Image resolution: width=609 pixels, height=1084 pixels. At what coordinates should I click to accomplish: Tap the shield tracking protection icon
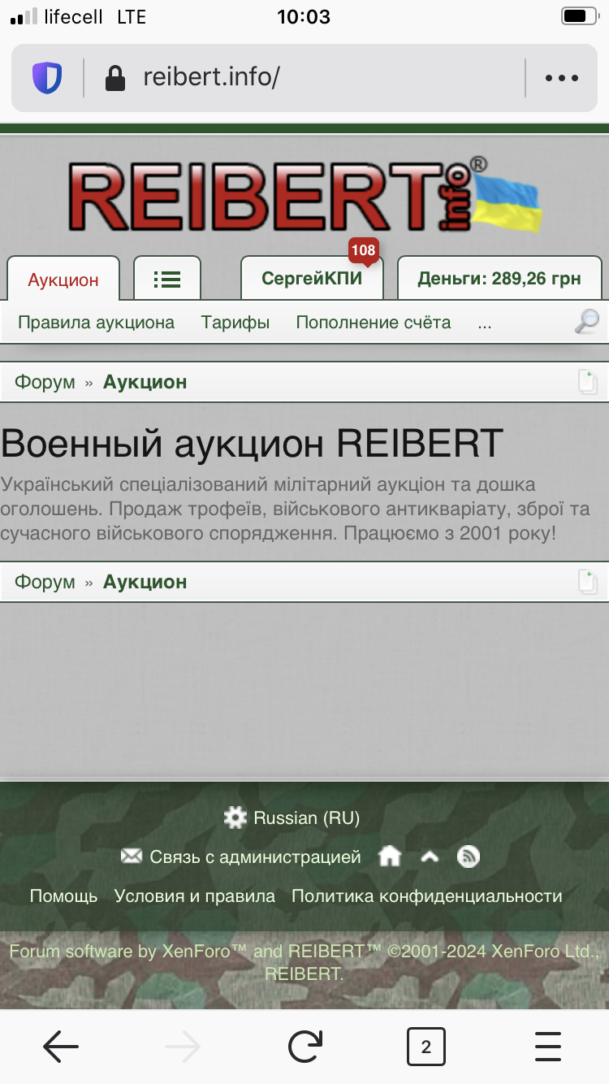coord(47,78)
